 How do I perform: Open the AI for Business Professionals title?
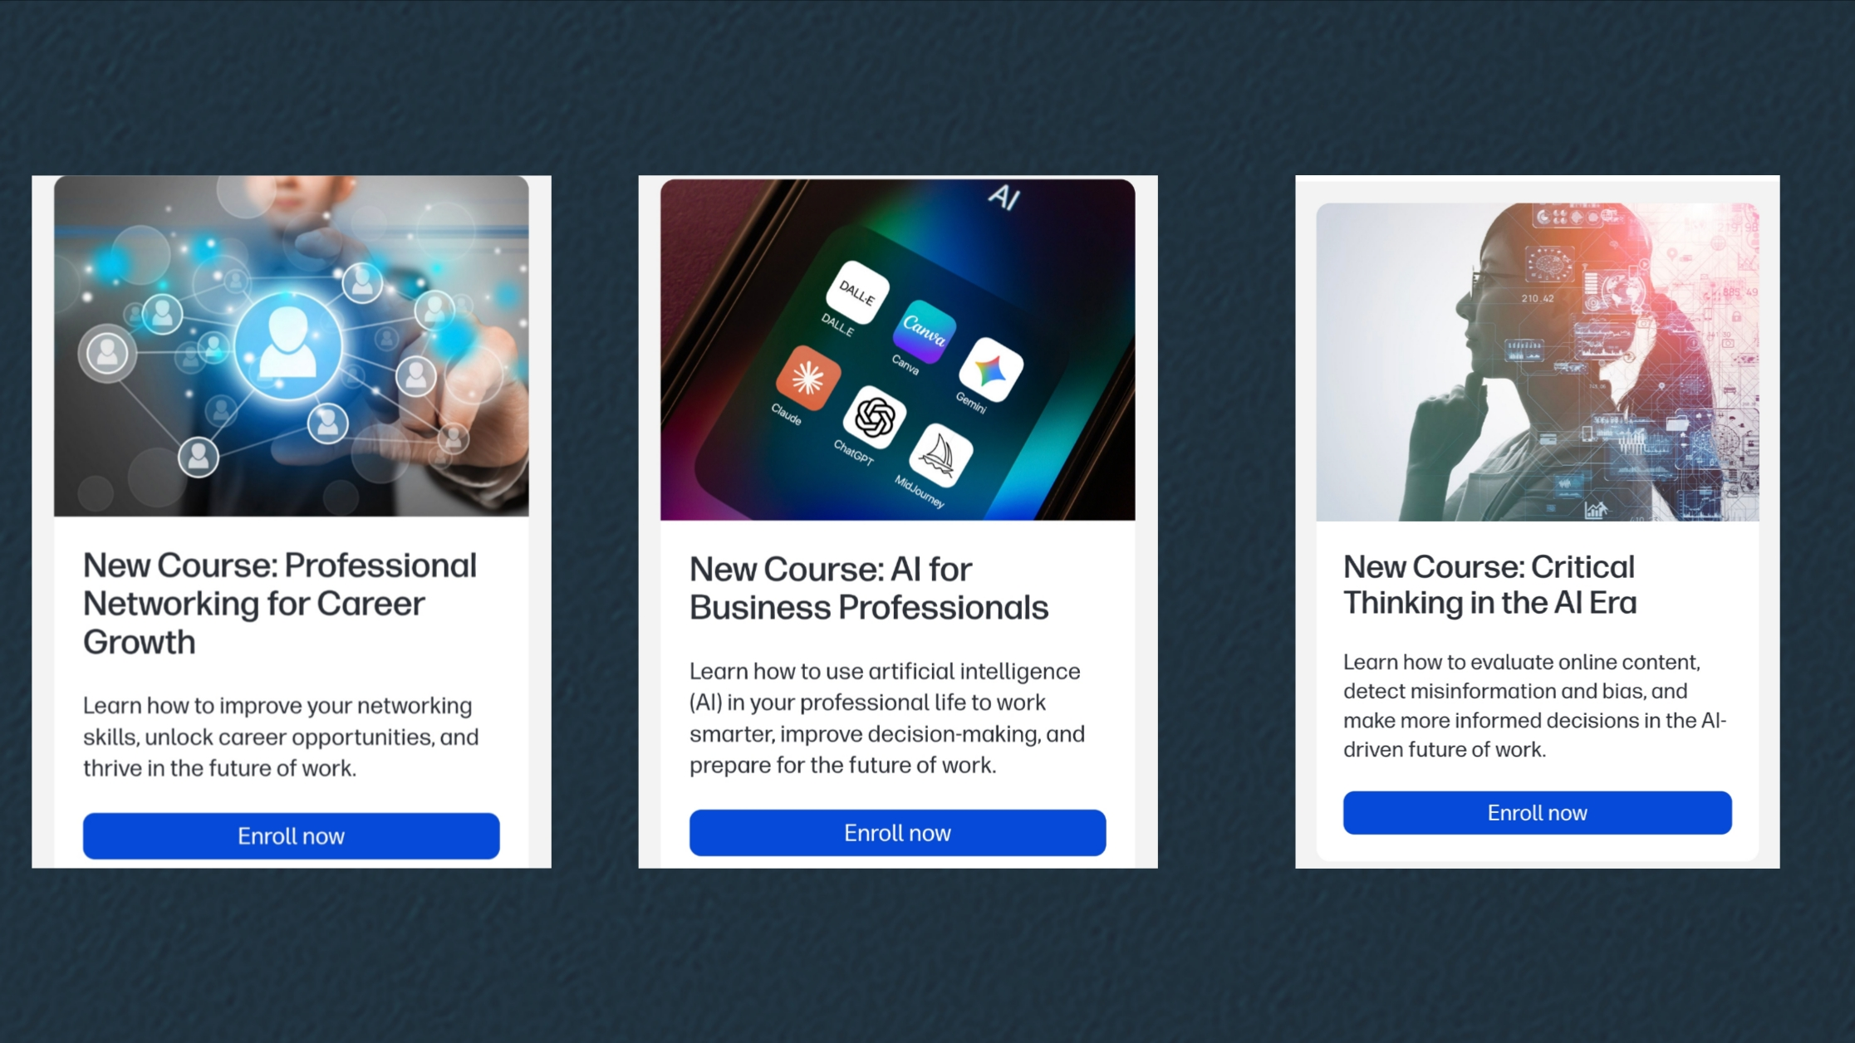pos(869,588)
